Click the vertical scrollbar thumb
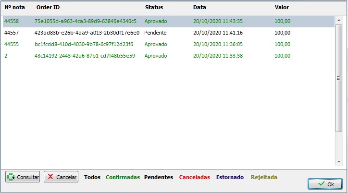Viewport: 348px width, 193px height. point(338,79)
